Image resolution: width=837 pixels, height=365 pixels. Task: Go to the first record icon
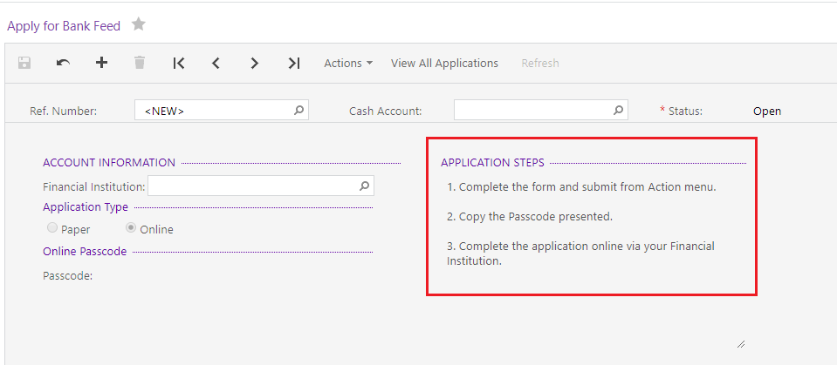coord(179,64)
